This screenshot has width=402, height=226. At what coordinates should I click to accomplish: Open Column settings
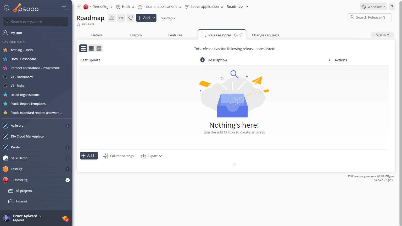(x=119, y=156)
